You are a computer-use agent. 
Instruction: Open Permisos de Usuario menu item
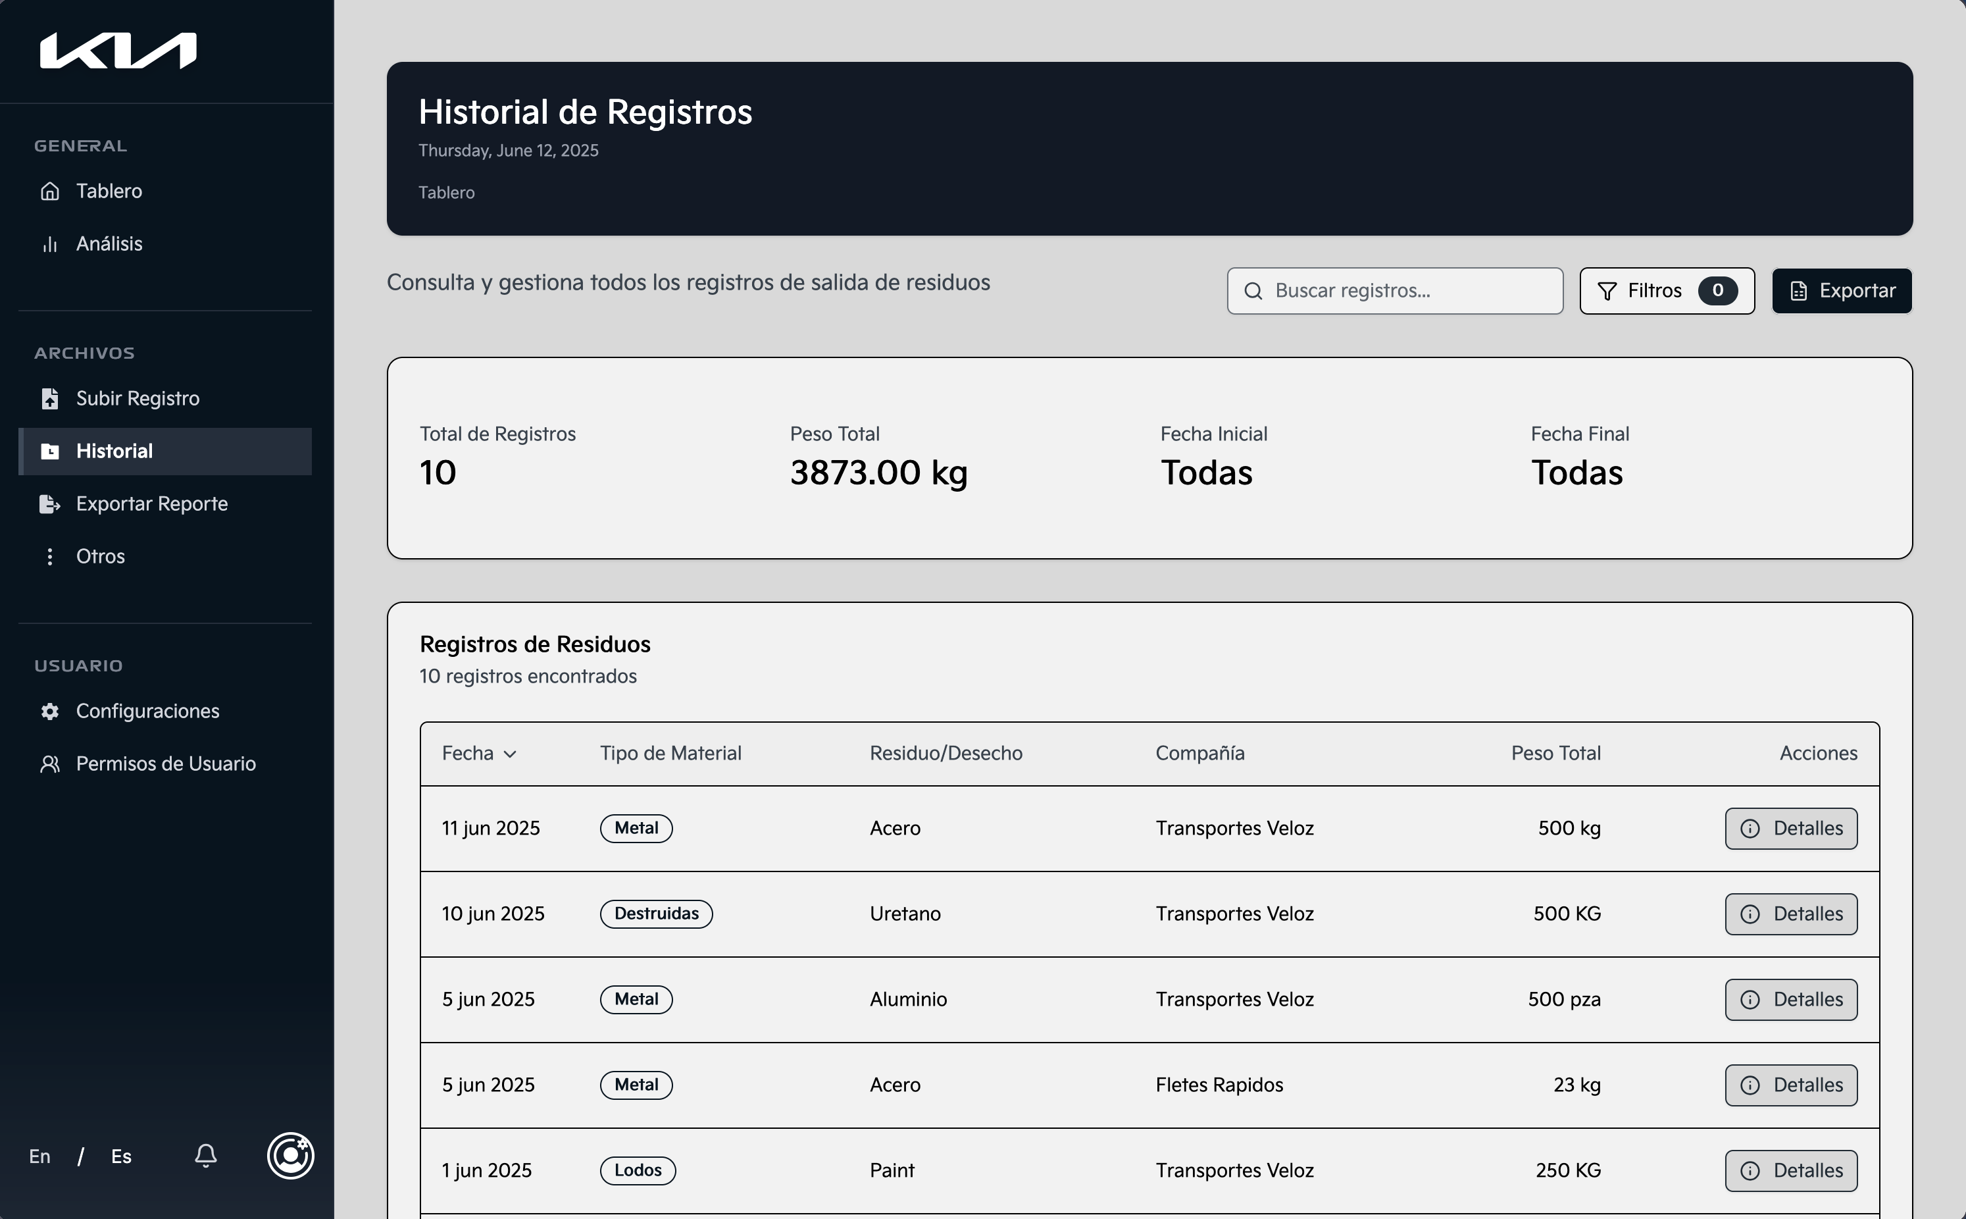(165, 764)
